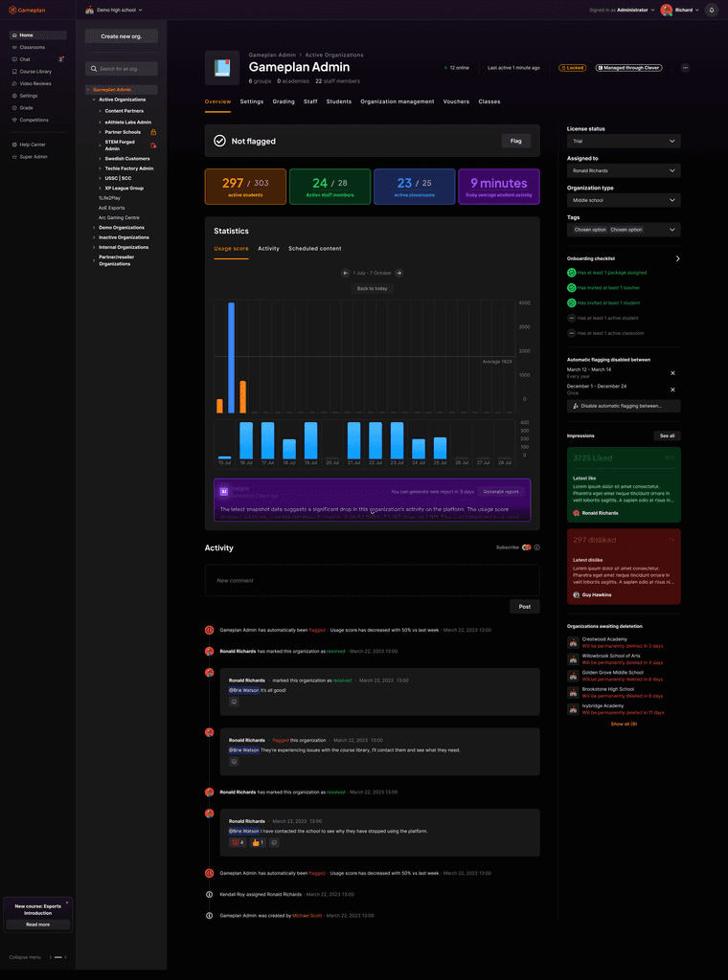Viewport: 728px width, 980px height.
Task: Open the notifications bell
Action: click(x=711, y=10)
